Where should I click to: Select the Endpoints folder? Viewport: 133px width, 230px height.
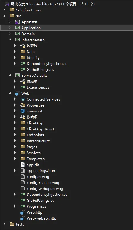pos(35,135)
